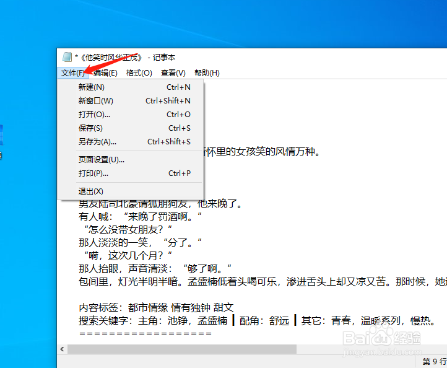Screen dimensions: 447x368
Task: Click the line 有人喊："来晚了罚酒啊。"
Action: pos(141,217)
